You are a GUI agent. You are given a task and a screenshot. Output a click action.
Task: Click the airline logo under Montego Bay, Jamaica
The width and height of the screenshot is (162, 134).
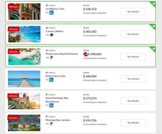click(51, 124)
